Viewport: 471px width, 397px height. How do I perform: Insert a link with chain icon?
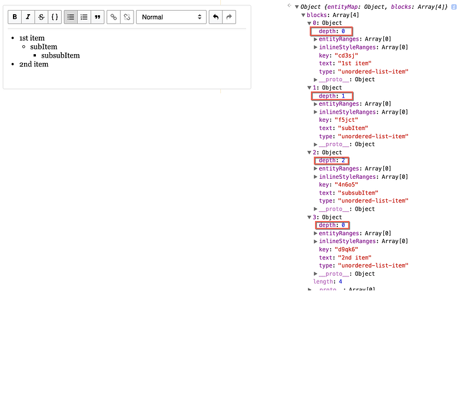114,17
